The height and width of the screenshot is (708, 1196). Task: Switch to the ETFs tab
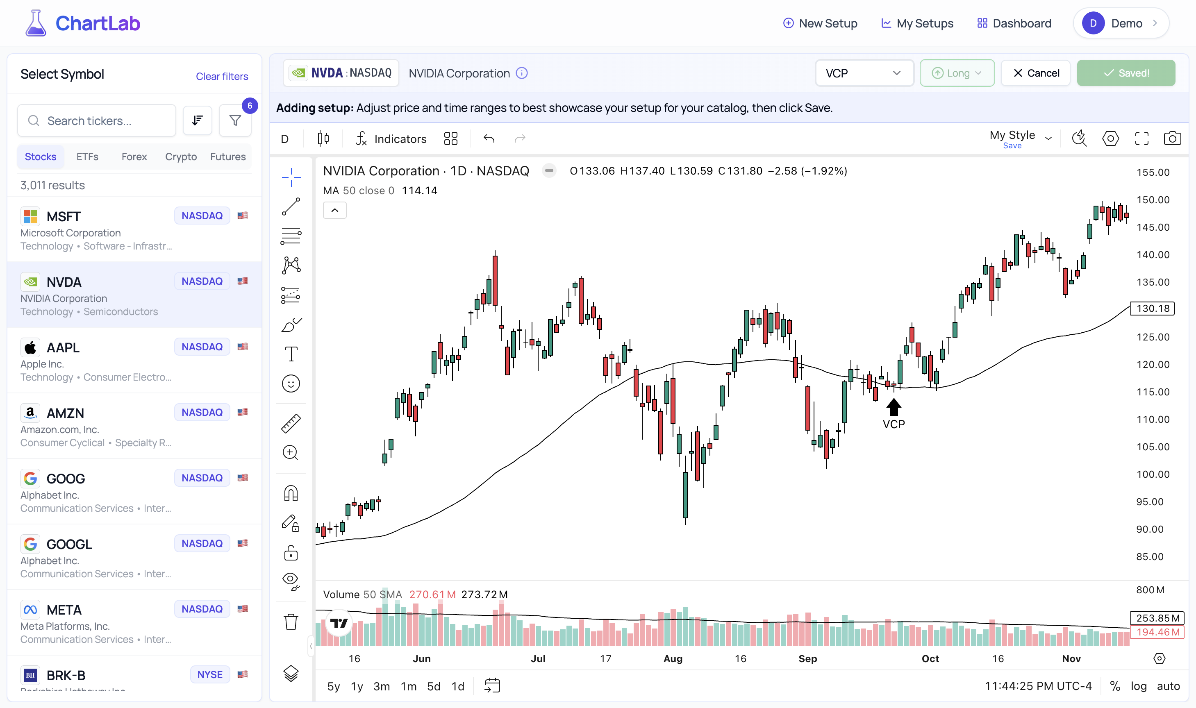(87, 157)
